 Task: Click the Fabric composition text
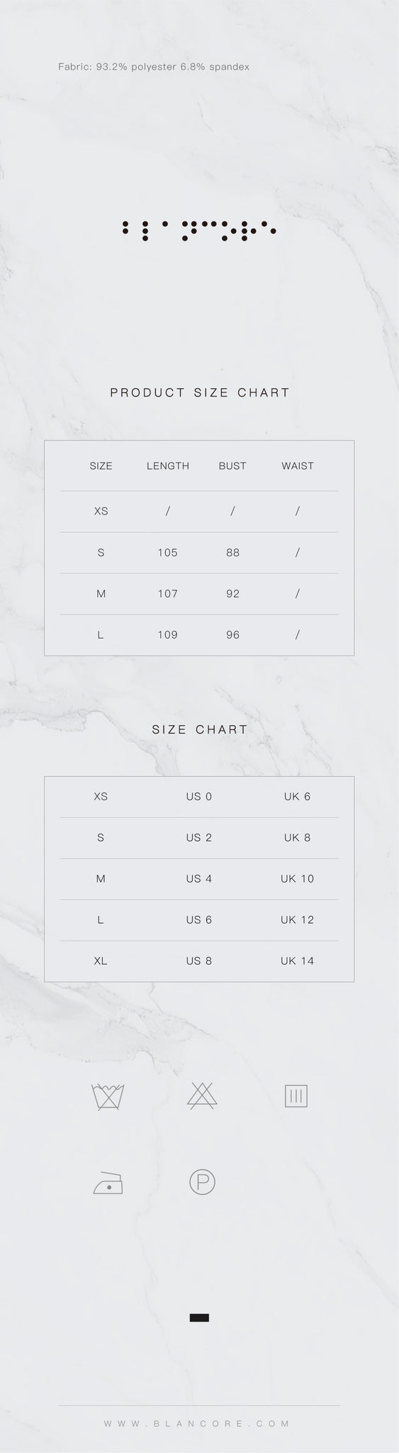pos(154,67)
